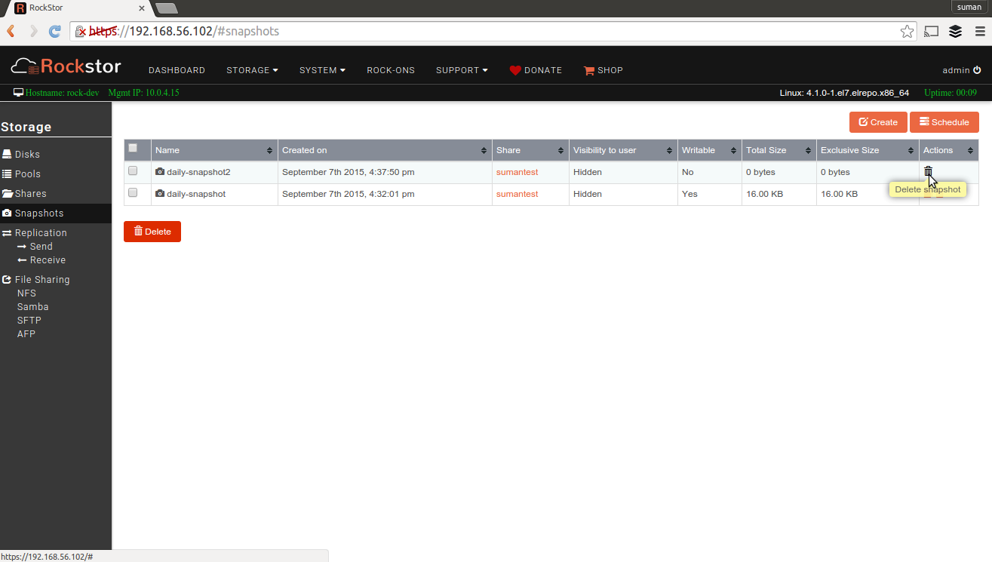Click the hostname monitor icon

(x=18, y=92)
